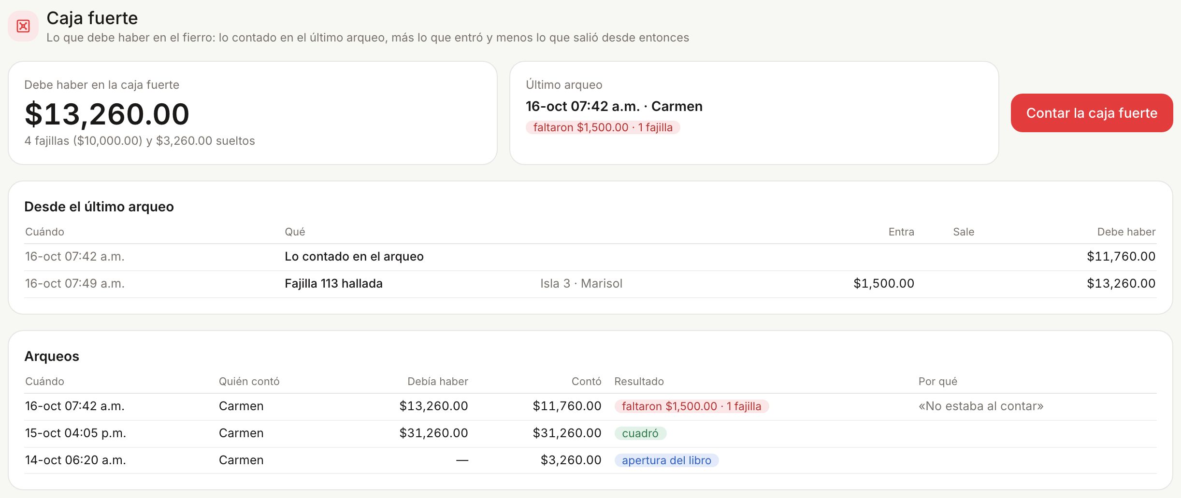Click the blue 'apertura del libro' badge
Screen dimensions: 1181x498
(x=666, y=460)
